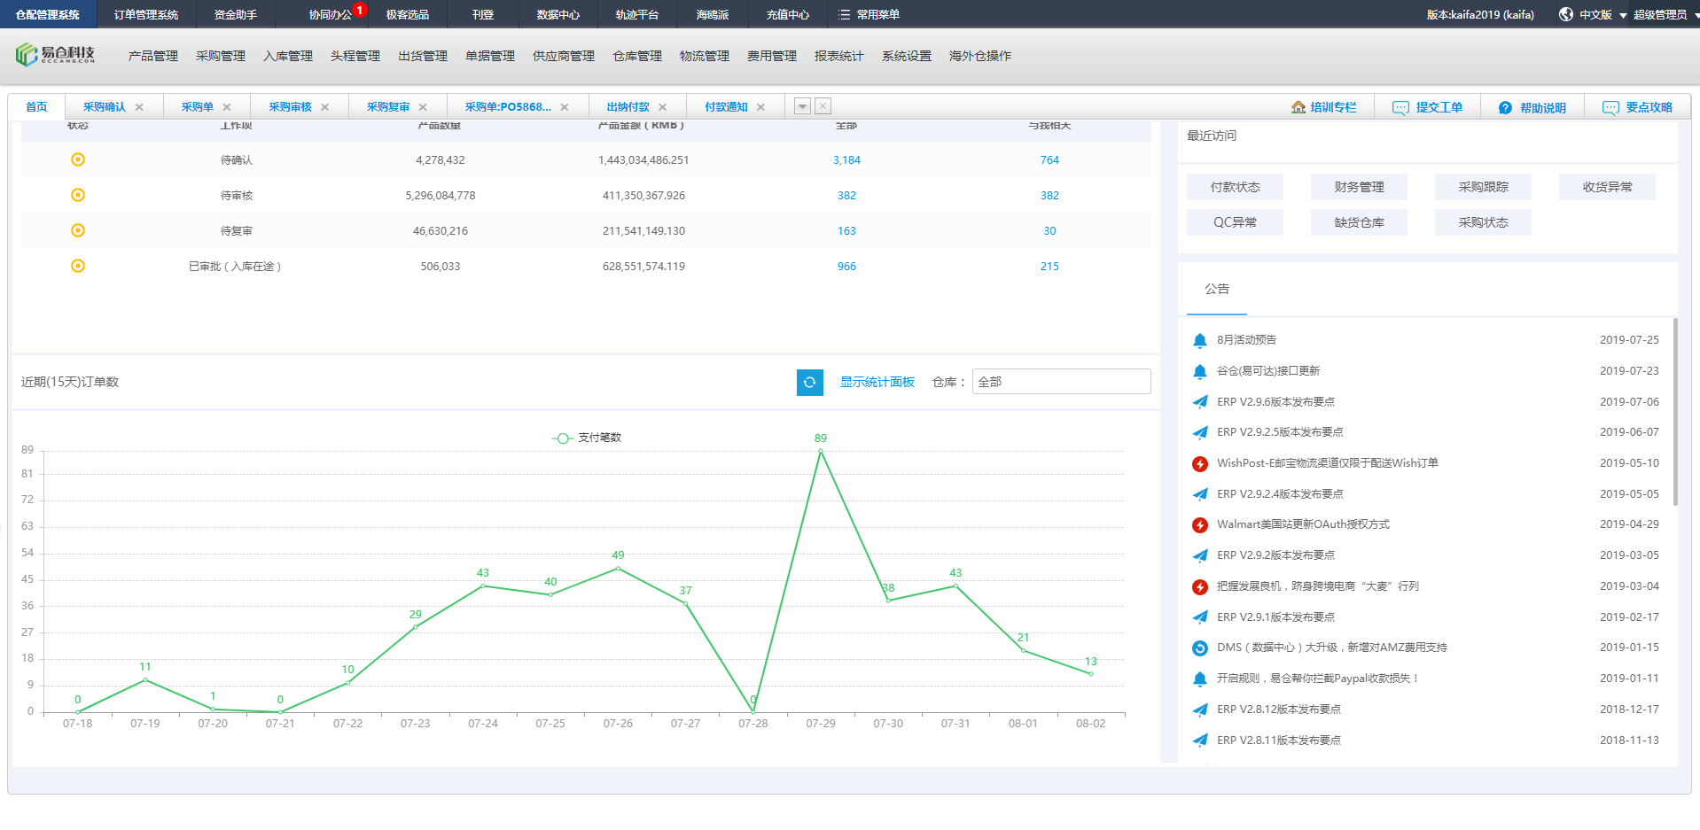The height and width of the screenshot is (830, 1700).
Task: Switch to the 付款通知 tab
Action: (x=727, y=106)
